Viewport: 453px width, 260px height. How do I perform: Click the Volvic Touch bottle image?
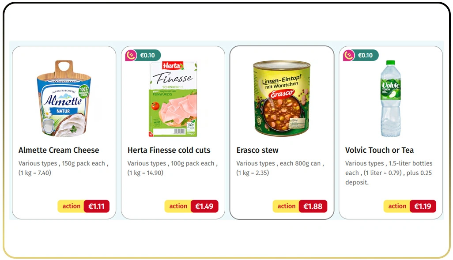click(391, 97)
